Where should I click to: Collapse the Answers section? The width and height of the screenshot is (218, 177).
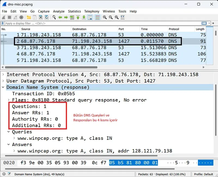[9, 144]
